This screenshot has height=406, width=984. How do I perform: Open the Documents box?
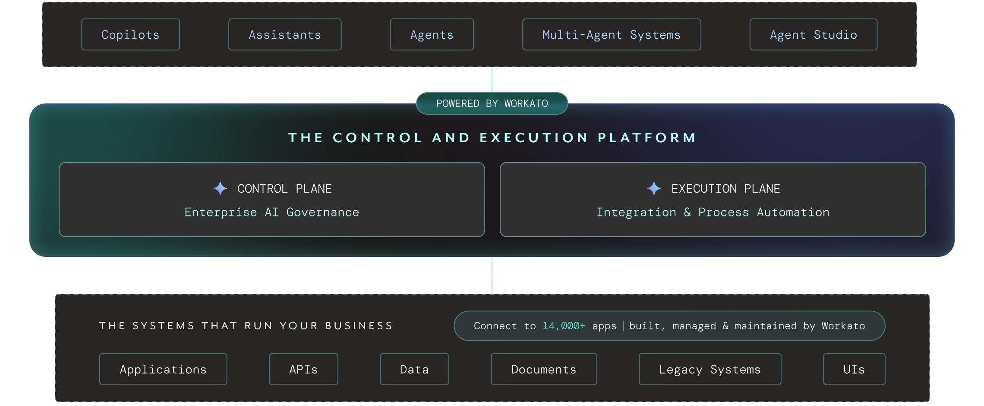[544, 369]
